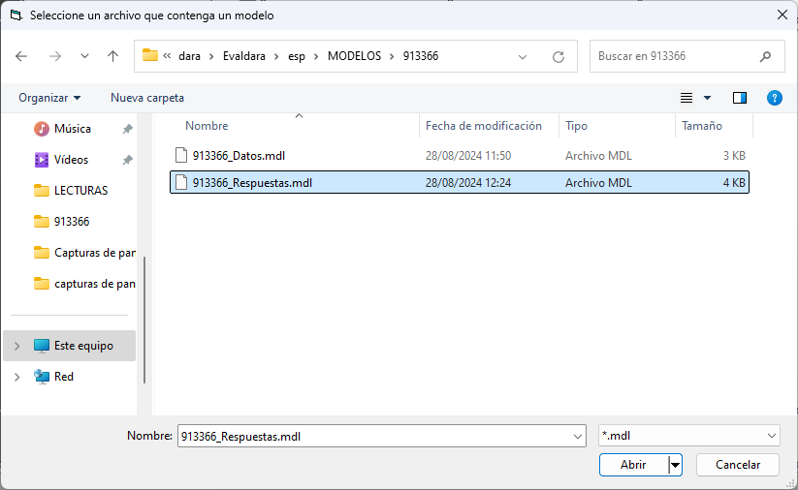Expand the Red network node
The height and width of the screenshot is (490, 798).
(16, 377)
